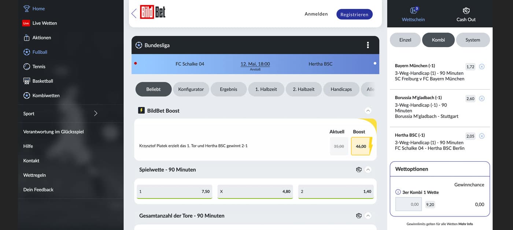Viewport: 513px width, 230px height.
Task: Click the previous match dot in banner
Action: [x=136, y=63]
